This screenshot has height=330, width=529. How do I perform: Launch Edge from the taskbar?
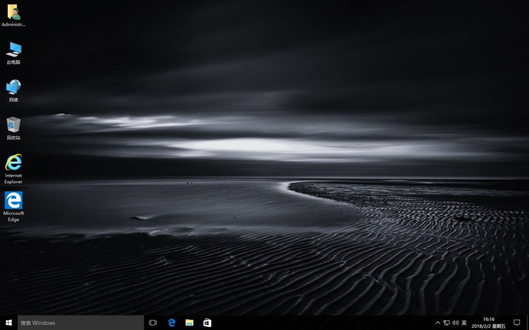pos(172,323)
